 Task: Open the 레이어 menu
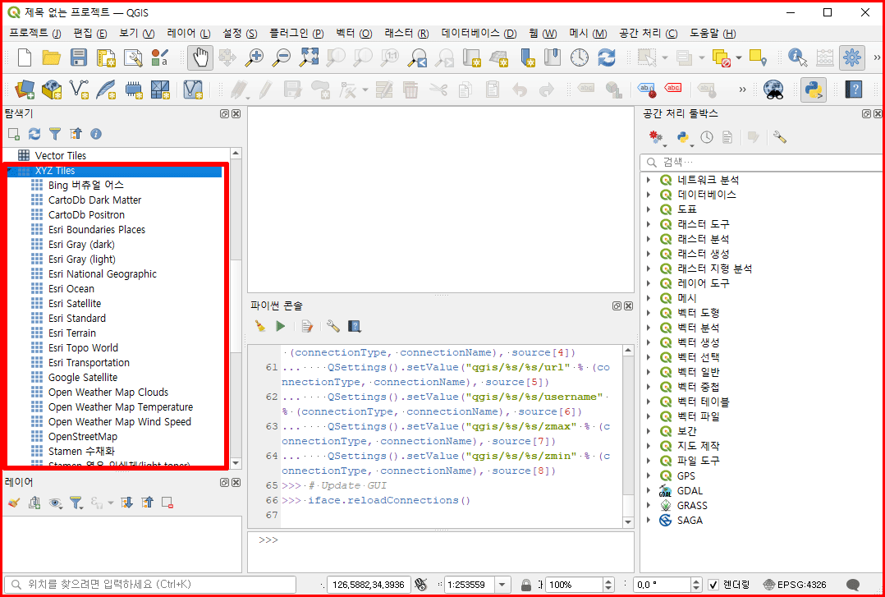click(x=189, y=34)
